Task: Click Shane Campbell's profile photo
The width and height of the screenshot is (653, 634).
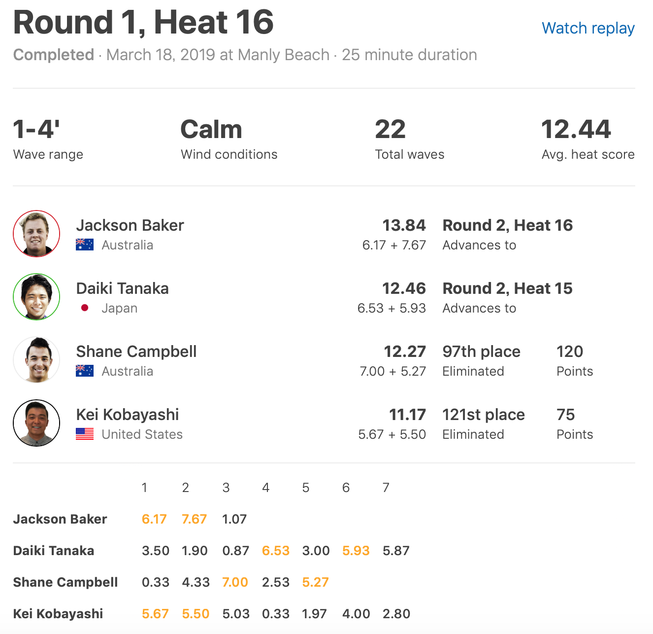Action: pyautogui.click(x=36, y=360)
